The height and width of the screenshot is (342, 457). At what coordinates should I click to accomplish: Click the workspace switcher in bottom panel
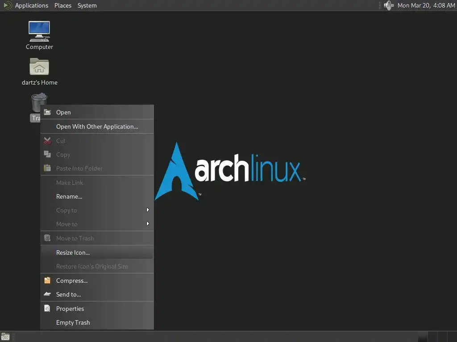coord(437,337)
